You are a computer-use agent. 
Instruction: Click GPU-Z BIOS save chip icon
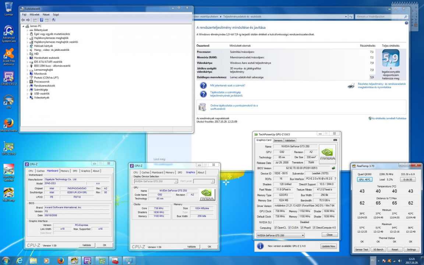[x=333, y=168]
